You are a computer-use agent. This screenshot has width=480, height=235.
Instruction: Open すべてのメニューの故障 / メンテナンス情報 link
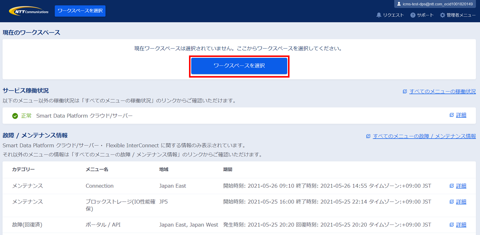click(424, 136)
